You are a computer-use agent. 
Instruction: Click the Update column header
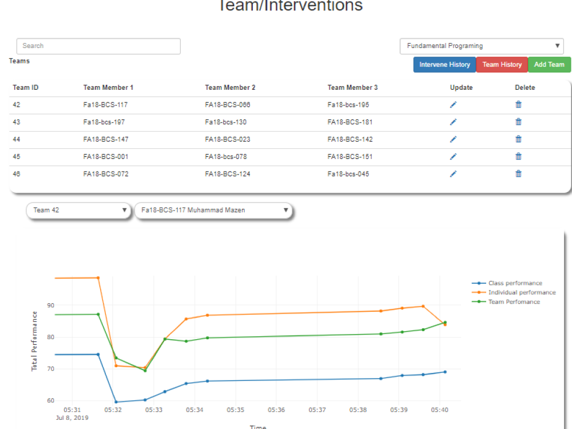[x=461, y=88]
